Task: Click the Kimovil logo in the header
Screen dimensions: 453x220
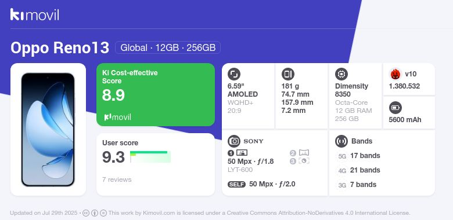Action: [x=35, y=14]
